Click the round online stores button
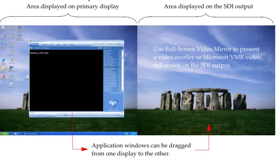 [119, 45]
